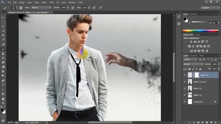Toggle Lock all padlock icon
The height and width of the screenshot is (124, 221).
(x=200, y=69)
